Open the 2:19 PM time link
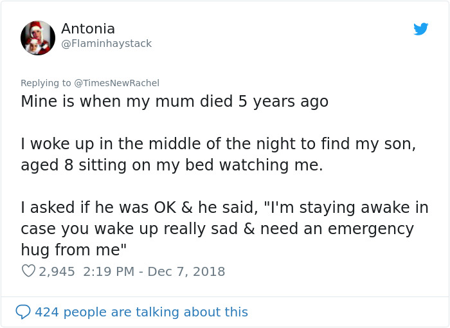The image size is (450, 328). point(109,271)
